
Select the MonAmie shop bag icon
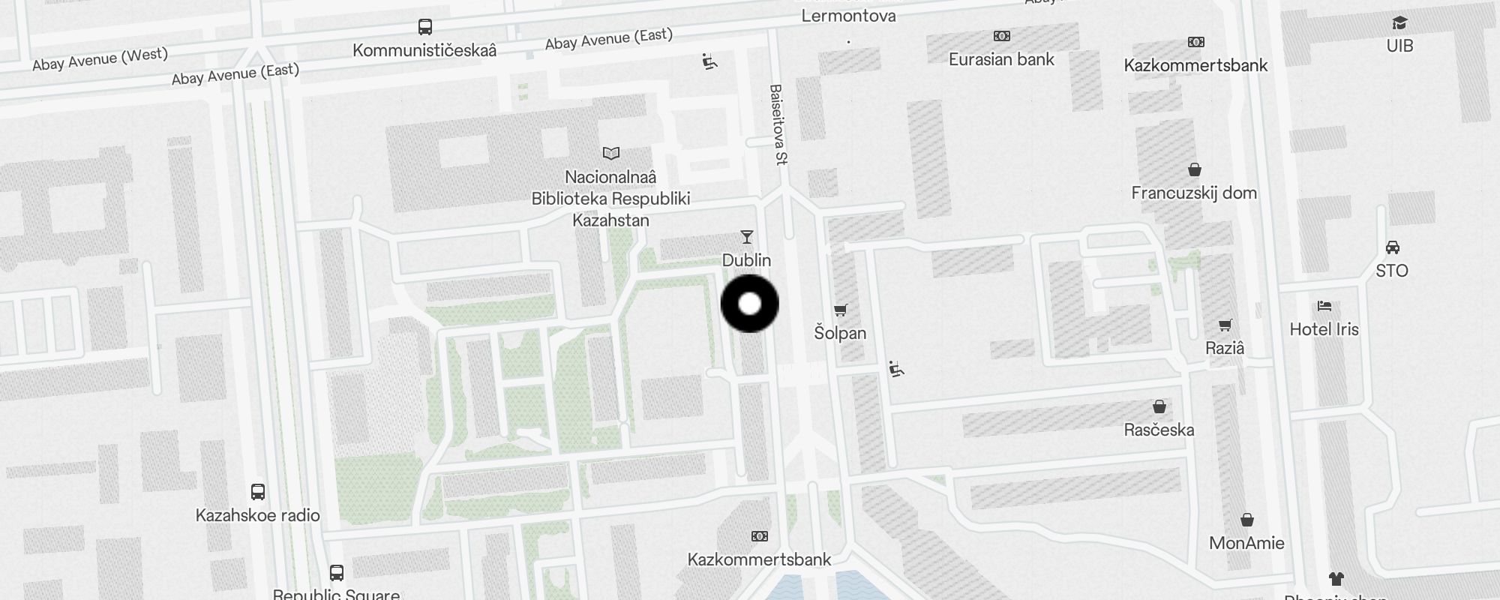1247,520
